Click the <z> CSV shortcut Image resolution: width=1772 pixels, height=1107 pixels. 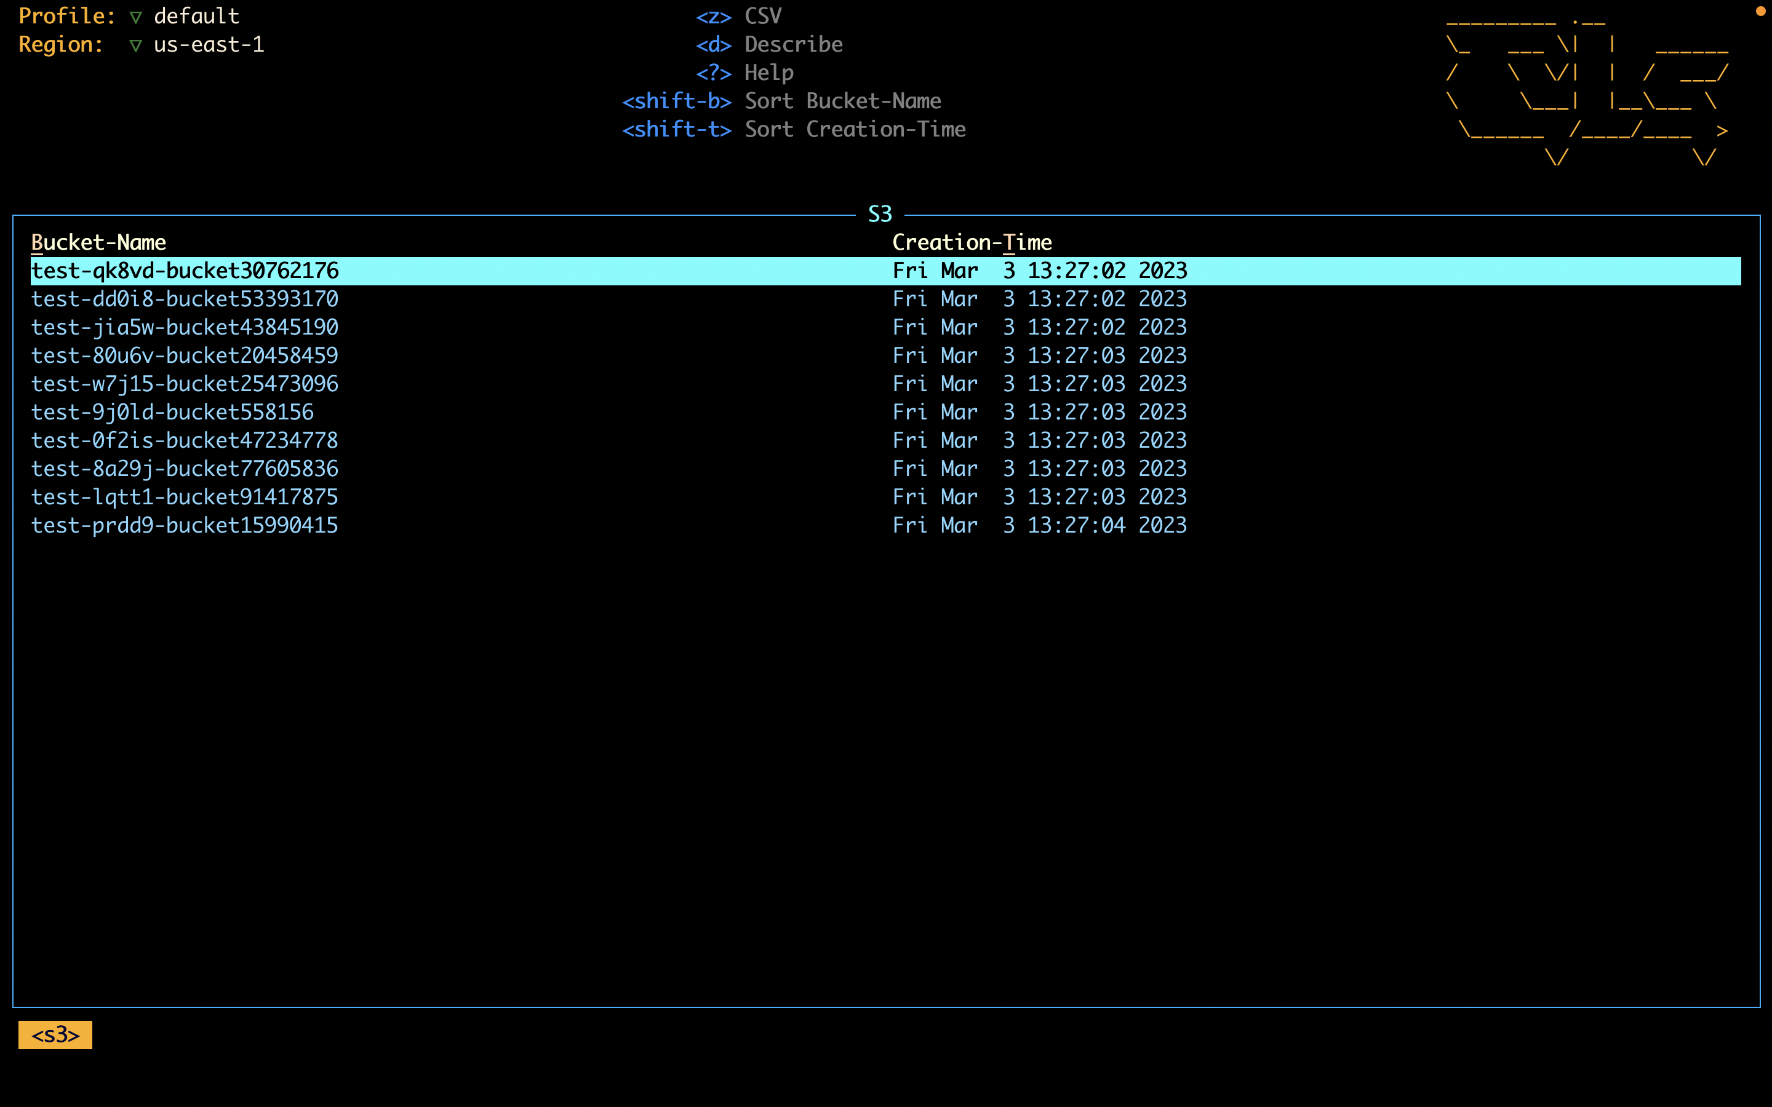738,16
